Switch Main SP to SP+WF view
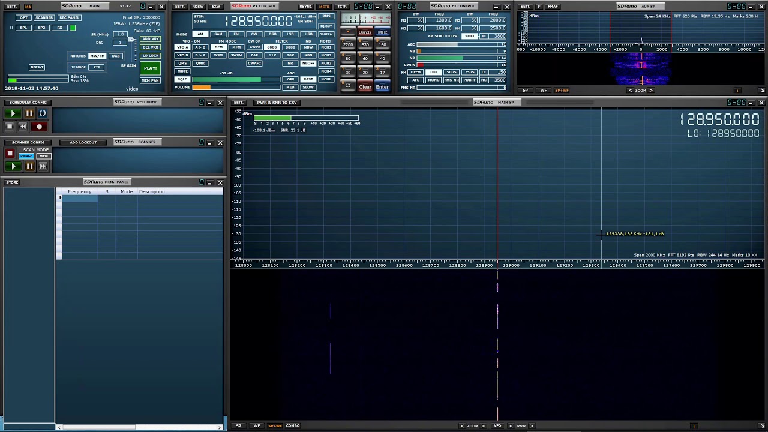768x432 pixels. point(275,426)
